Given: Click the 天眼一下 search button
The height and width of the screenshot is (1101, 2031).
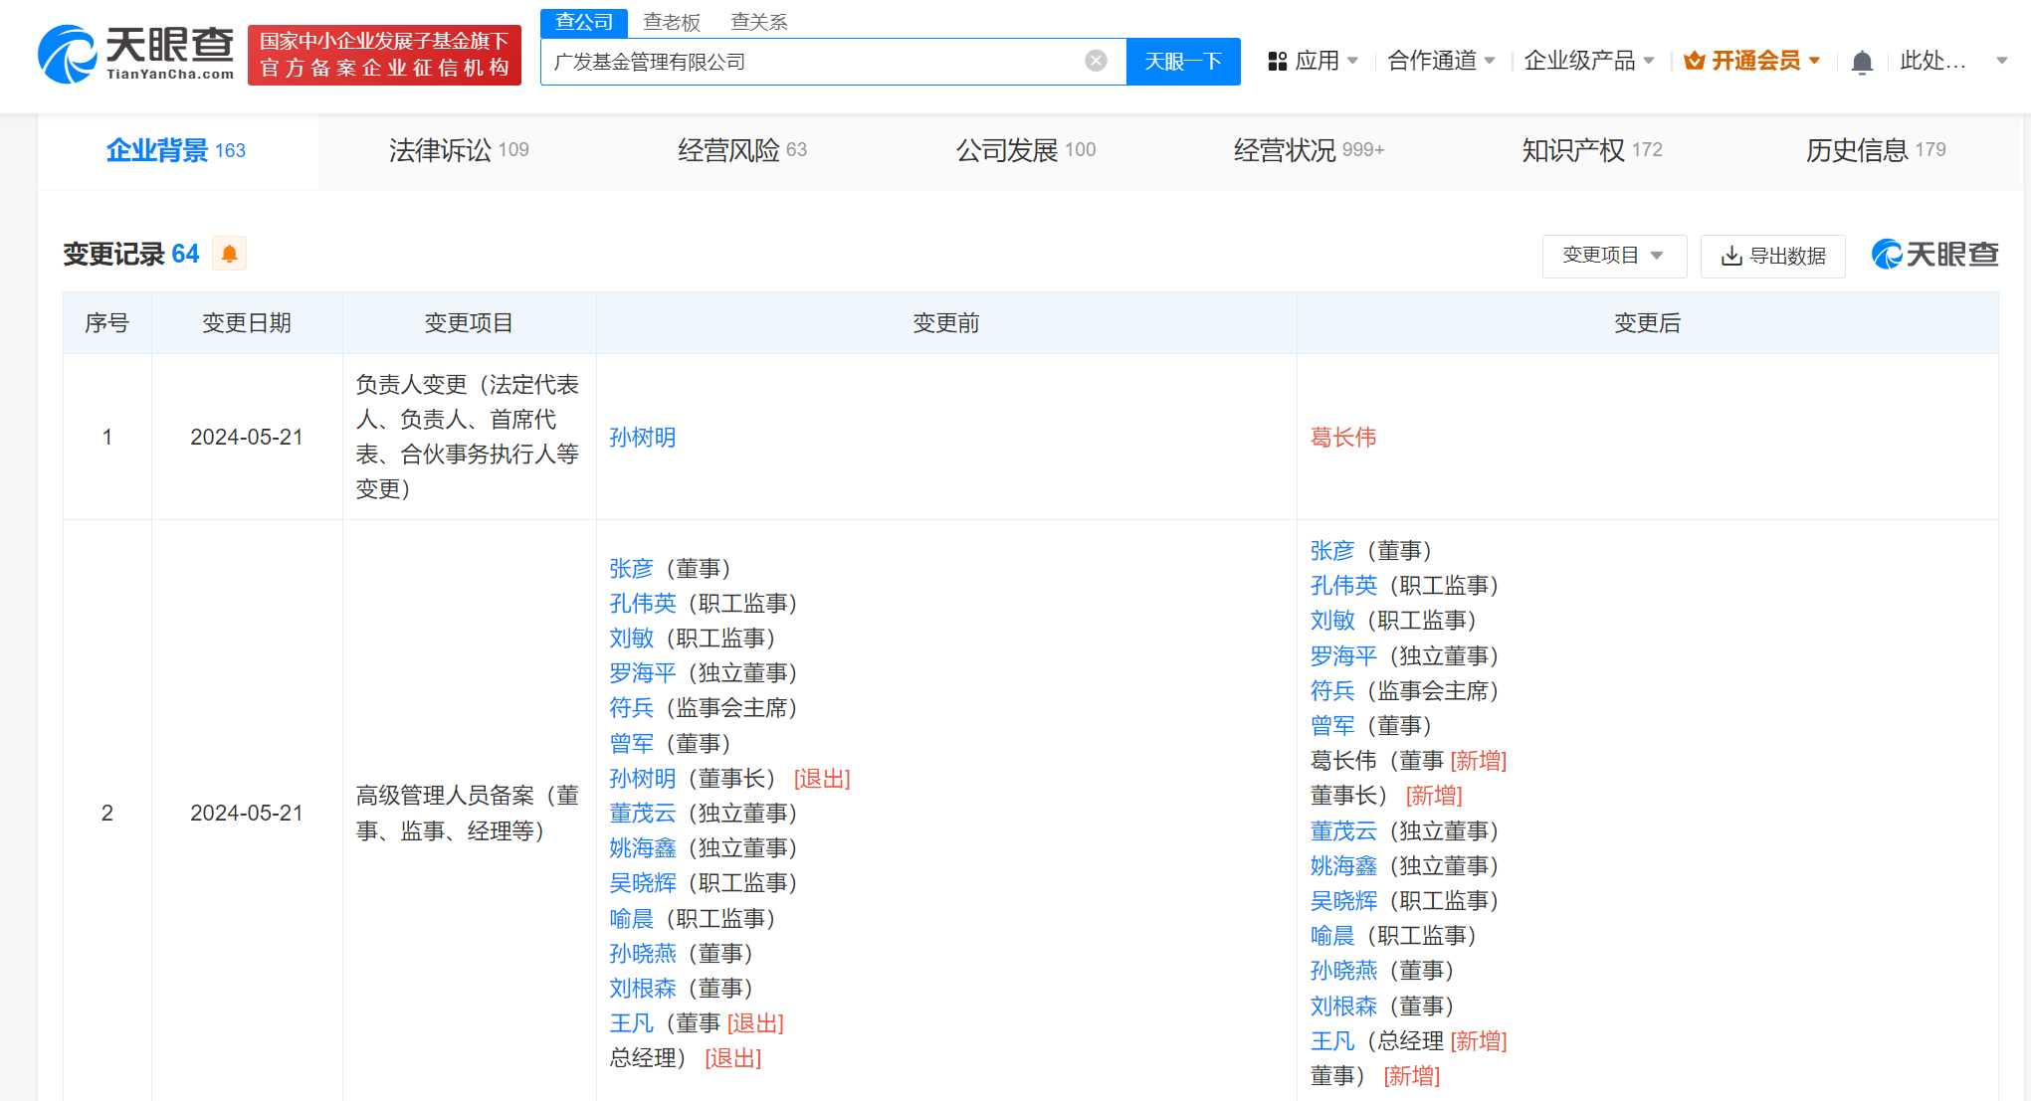Looking at the screenshot, I should coord(1183,61).
